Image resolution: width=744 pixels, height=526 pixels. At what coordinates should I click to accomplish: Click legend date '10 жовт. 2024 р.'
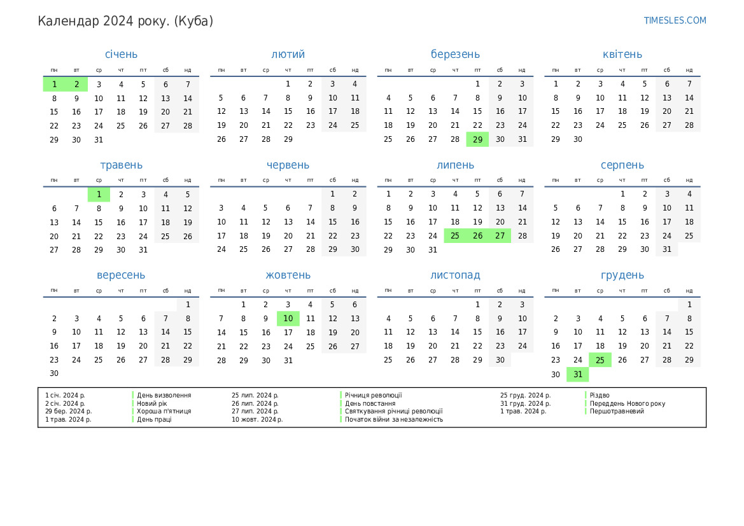point(257,419)
